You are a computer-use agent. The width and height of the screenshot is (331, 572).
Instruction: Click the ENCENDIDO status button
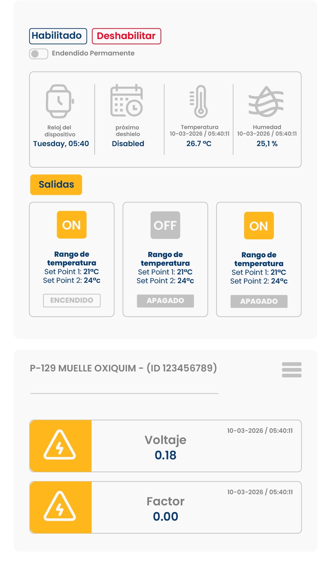[x=72, y=300]
